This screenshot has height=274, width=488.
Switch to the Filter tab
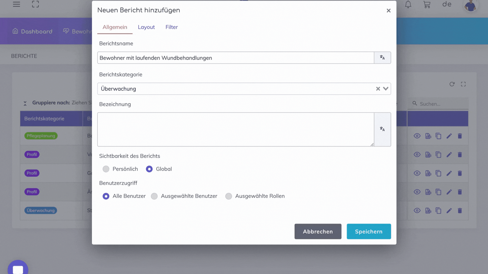click(172, 27)
